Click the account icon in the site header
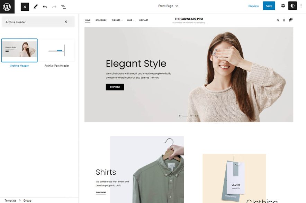Image resolution: width=306 pixels, height=203 pixels. coord(284,20)
